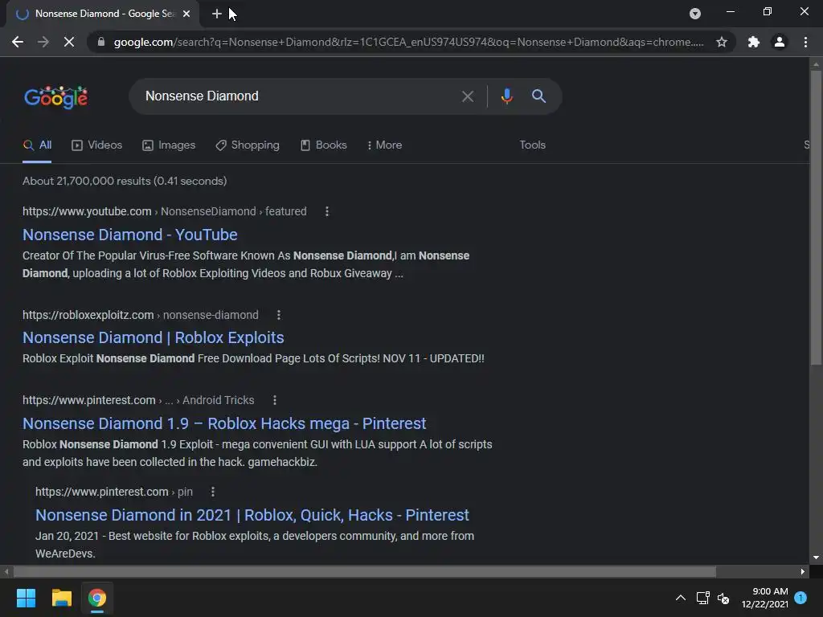Click the browser forward arrow
This screenshot has width=823, height=617.
[x=43, y=42]
